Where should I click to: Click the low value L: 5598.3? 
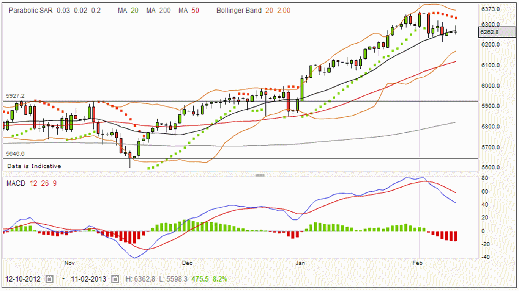[x=173, y=279]
